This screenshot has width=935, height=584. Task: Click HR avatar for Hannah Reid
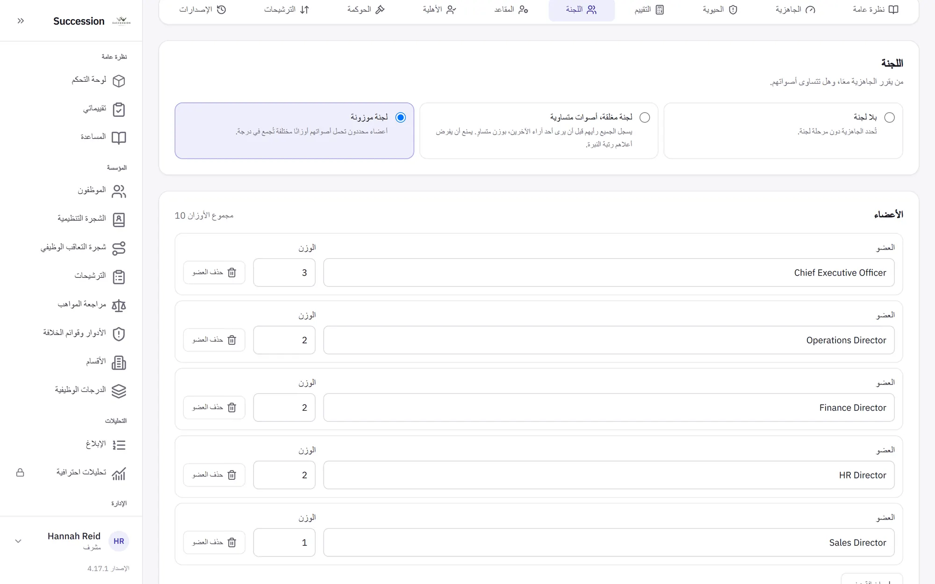pyautogui.click(x=119, y=541)
